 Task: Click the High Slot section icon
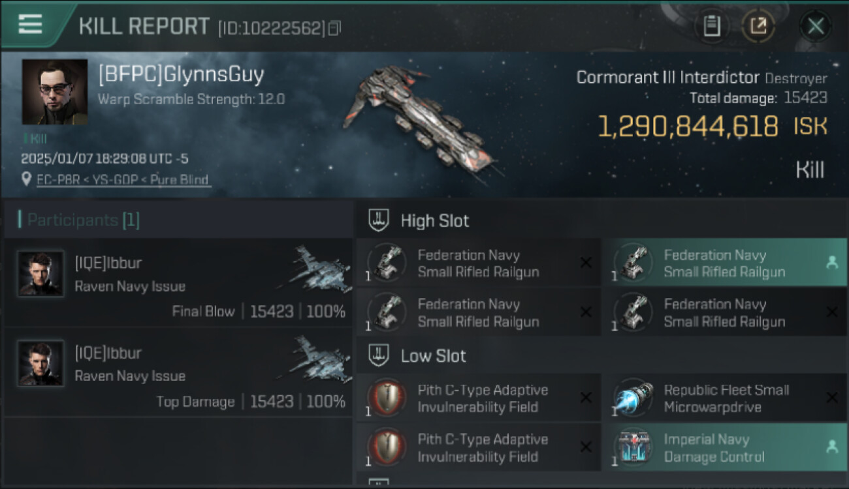(379, 220)
